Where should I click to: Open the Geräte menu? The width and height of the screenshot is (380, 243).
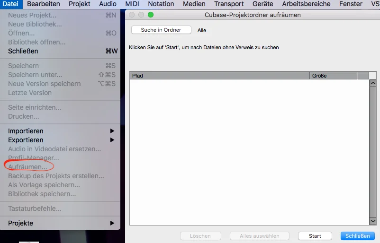click(262, 4)
